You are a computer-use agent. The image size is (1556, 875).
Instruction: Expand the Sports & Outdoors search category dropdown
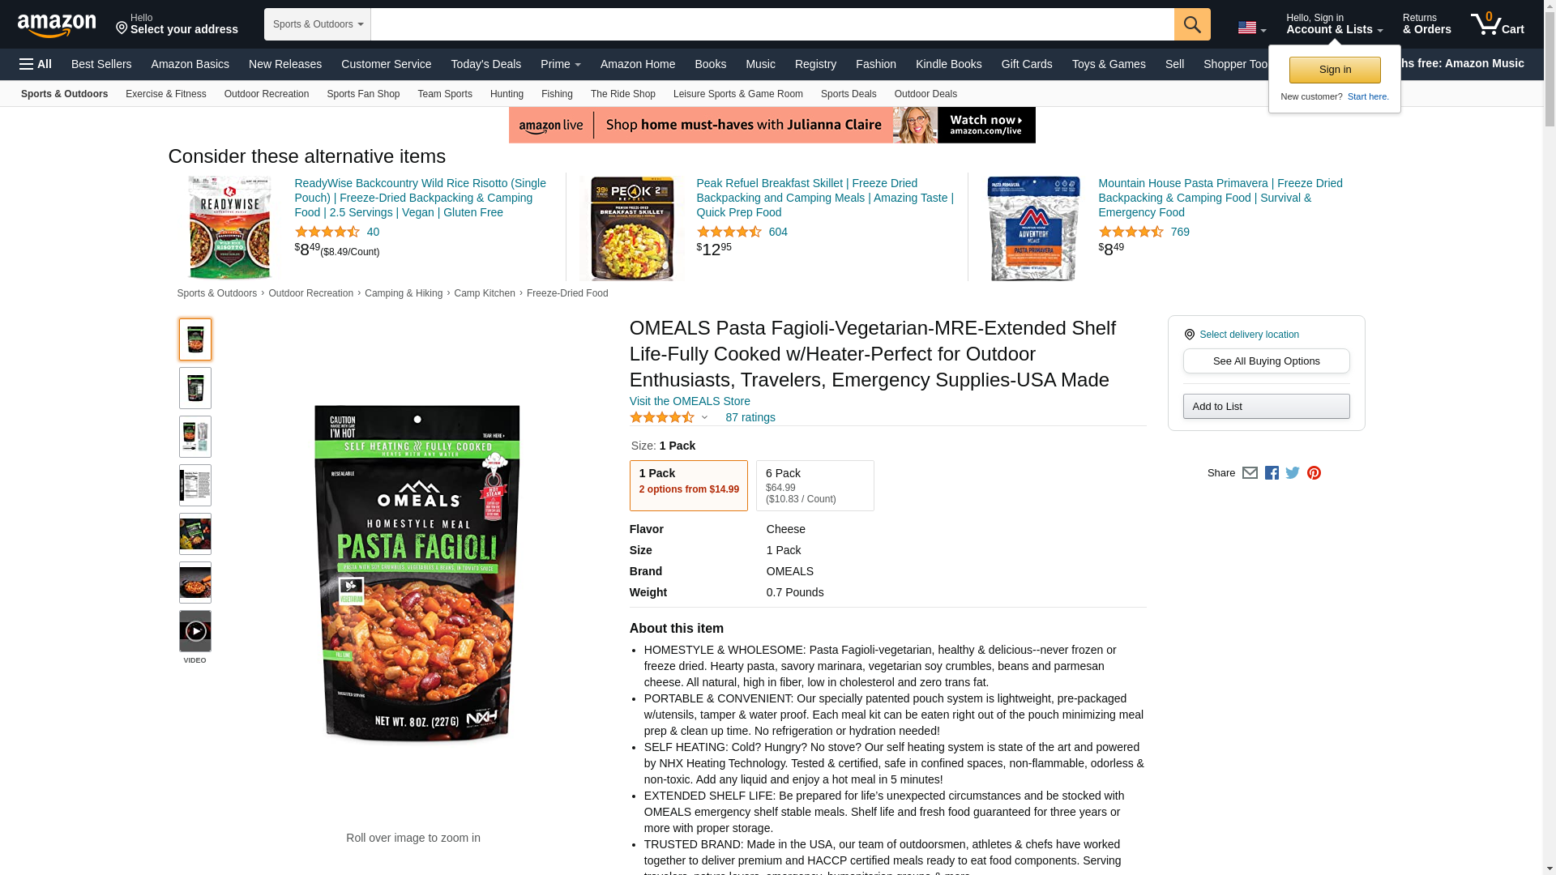pos(318,24)
